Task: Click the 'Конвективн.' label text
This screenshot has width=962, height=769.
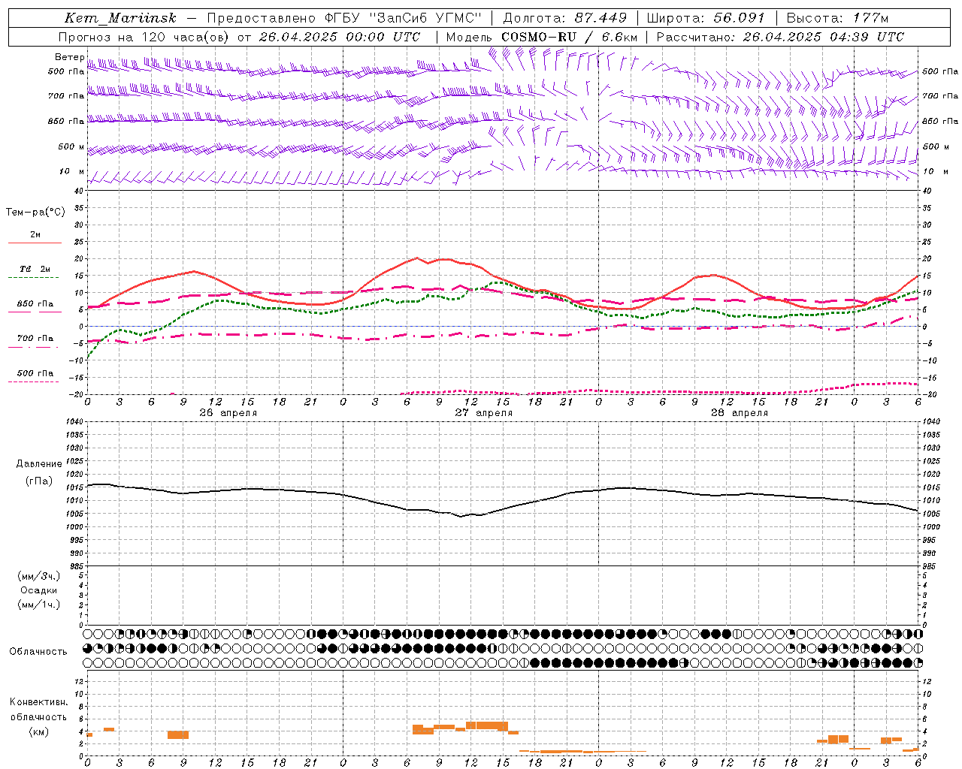Action: click(x=39, y=702)
